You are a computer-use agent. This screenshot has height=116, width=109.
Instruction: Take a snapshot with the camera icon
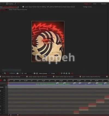[x=17, y=73]
